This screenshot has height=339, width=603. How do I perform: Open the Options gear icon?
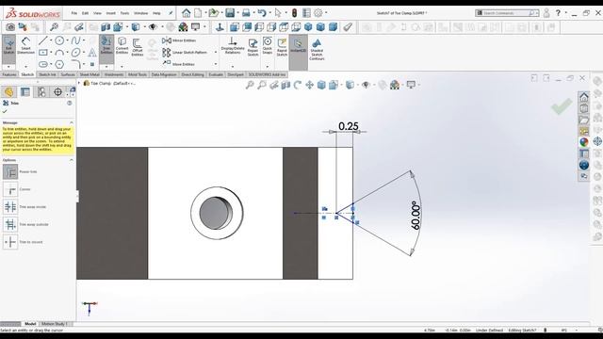tap(318, 13)
